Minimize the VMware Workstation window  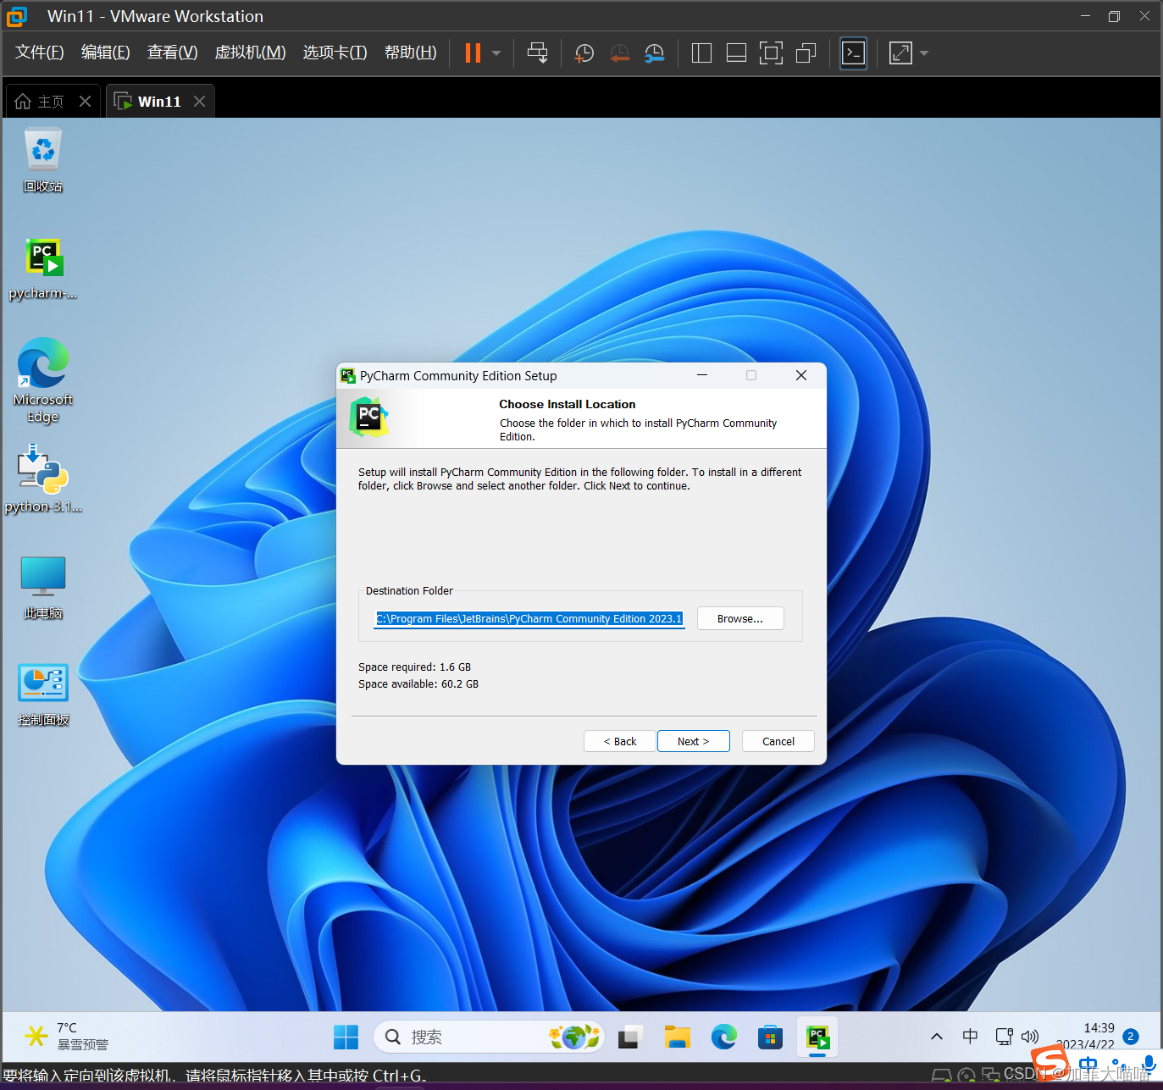pyautogui.click(x=1085, y=16)
